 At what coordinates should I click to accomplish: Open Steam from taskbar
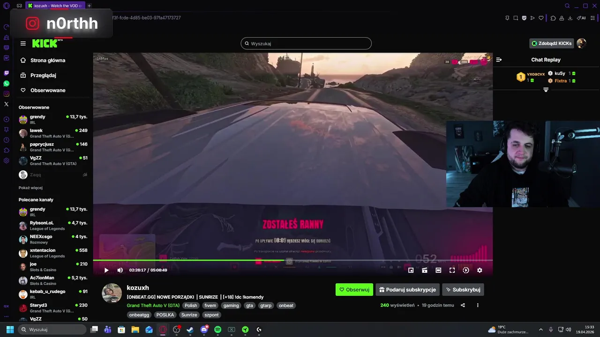(190, 330)
